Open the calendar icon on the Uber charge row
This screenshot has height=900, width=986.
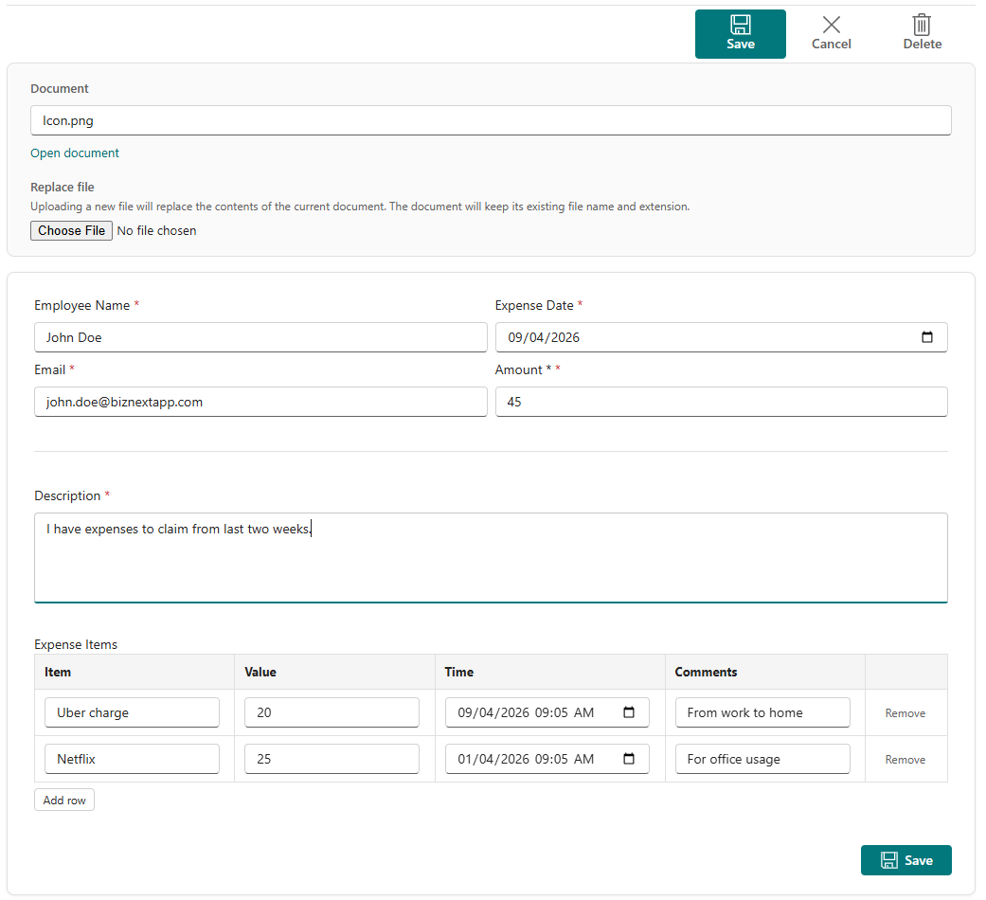click(x=630, y=712)
